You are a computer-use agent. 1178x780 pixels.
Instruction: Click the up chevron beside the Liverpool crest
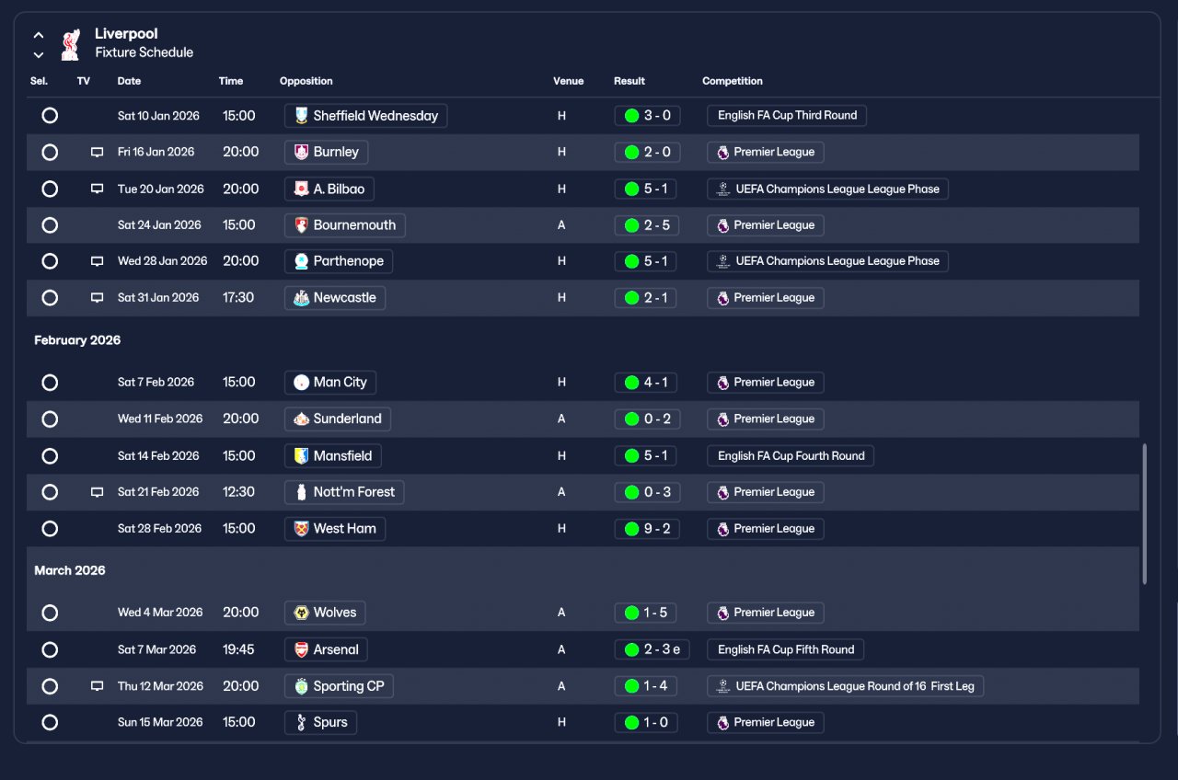tap(39, 35)
